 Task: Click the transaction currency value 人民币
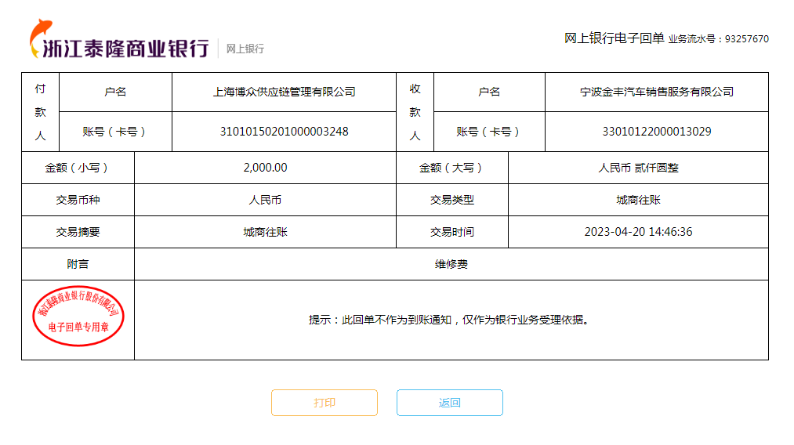click(265, 200)
